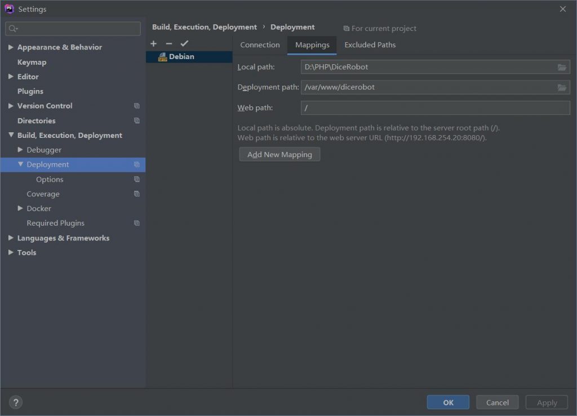Click 'For current project' label
Viewport: 577px width, 416px height.
[x=383, y=28]
